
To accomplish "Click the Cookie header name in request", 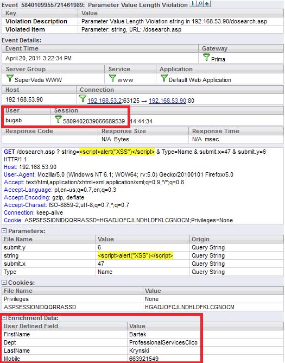I will (x=13, y=220).
